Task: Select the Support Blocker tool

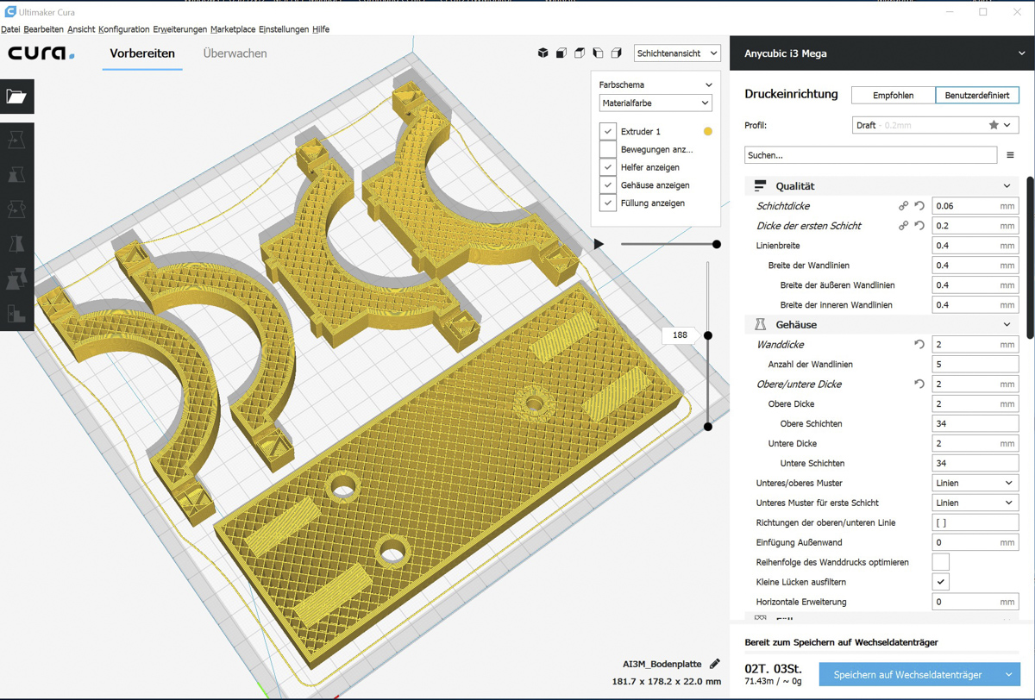Action: pyautogui.click(x=16, y=314)
